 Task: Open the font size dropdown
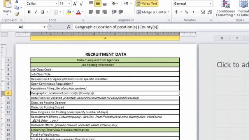coord(69,3)
